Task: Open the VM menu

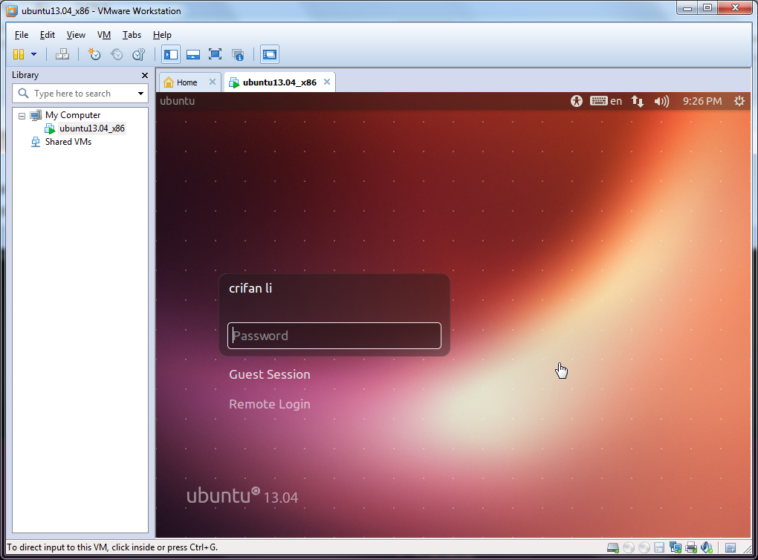Action: 104,35
